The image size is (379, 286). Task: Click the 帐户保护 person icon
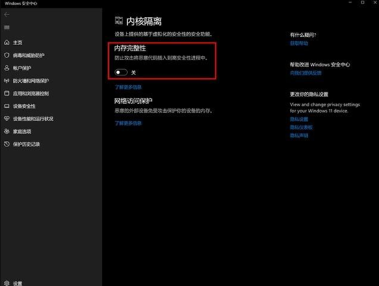[x=7, y=68]
